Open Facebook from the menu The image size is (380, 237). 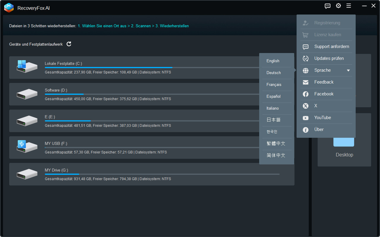pyautogui.click(x=326, y=94)
